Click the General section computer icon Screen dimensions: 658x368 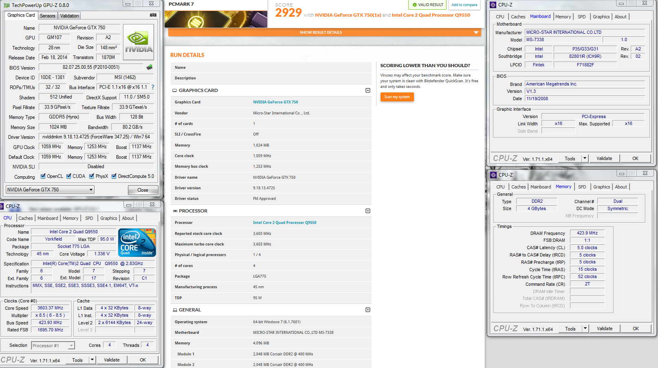[175, 310]
